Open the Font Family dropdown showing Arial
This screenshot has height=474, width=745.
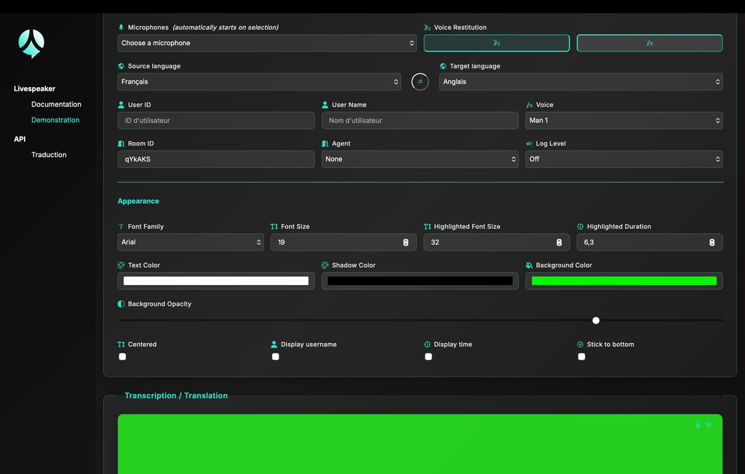coord(191,242)
